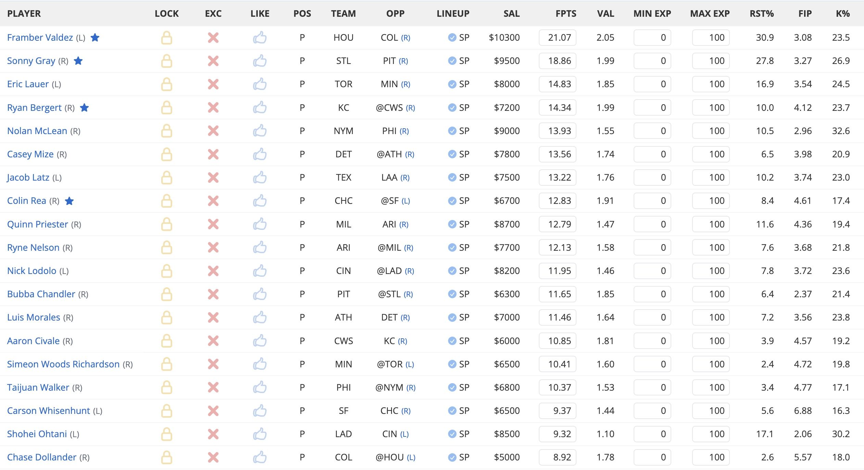Click the star beside Ryan Bergert

point(85,107)
